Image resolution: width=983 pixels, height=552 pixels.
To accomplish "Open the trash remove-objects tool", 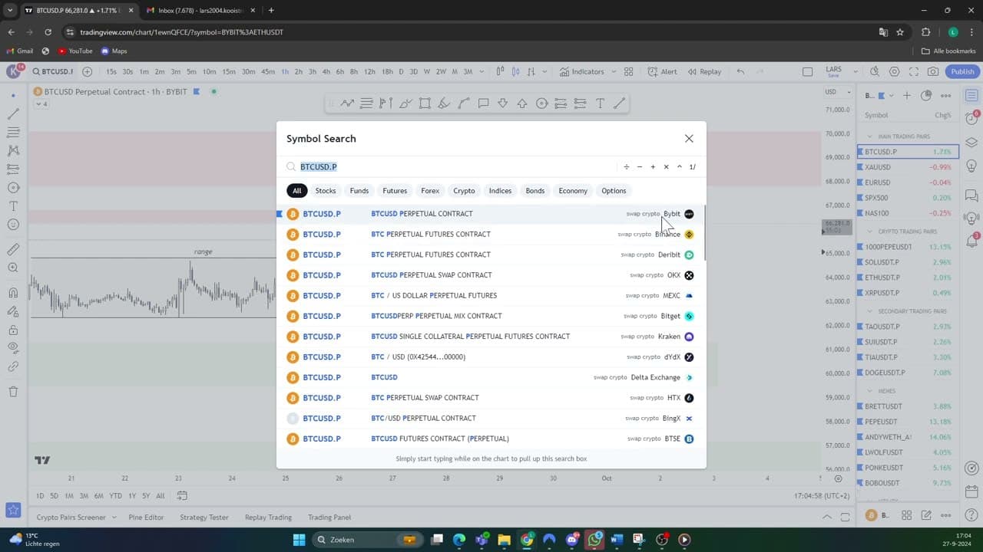I will pos(13,392).
